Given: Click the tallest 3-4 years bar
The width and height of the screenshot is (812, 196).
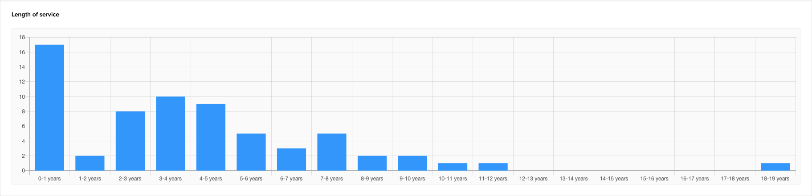Looking at the screenshot, I should click(170, 133).
